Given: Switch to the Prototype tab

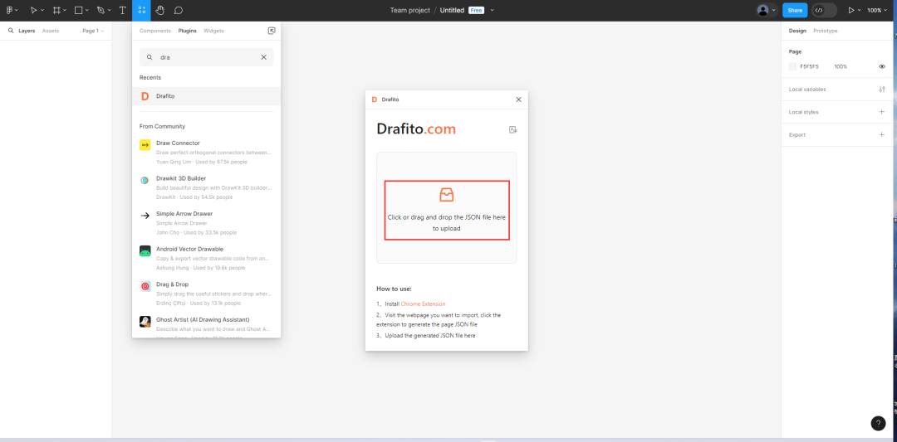Looking at the screenshot, I should [825, 31].
